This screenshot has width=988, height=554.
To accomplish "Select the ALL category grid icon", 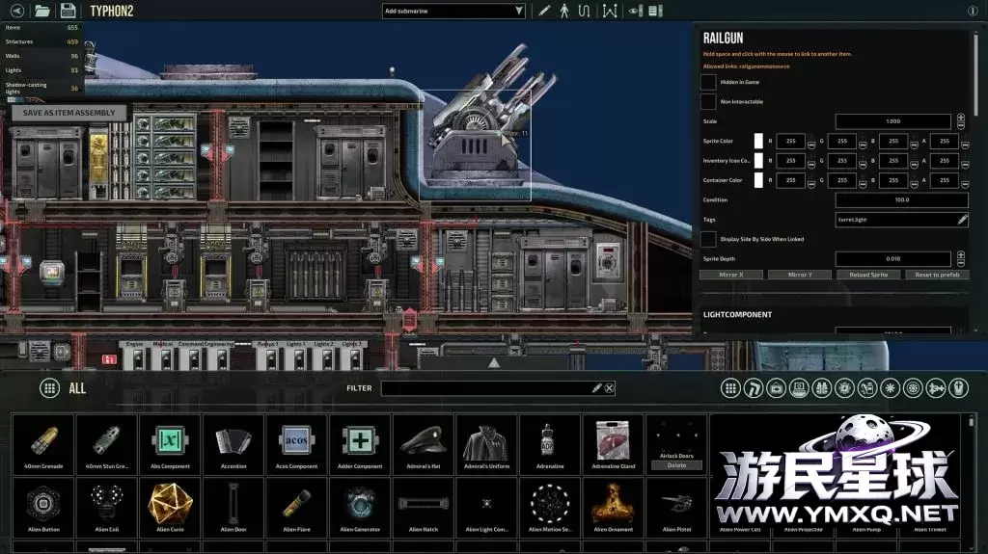I will coord(49,387).
